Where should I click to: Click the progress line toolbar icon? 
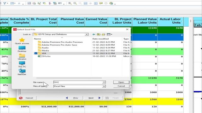(50, 3)
